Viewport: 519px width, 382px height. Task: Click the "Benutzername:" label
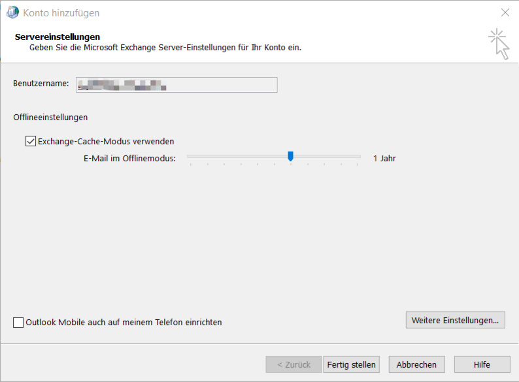[x=41, y=84]
